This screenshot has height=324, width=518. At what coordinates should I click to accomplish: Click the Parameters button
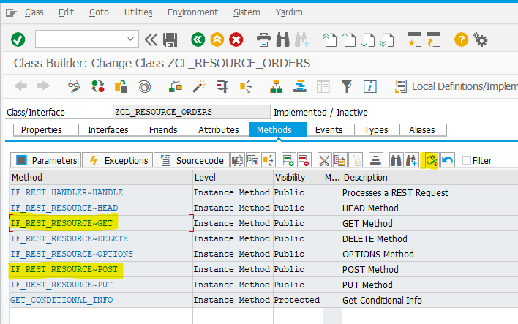[46, 160]
